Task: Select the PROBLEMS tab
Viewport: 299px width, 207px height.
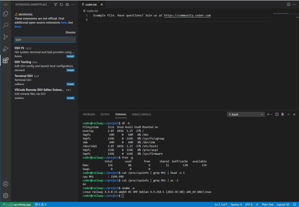Action: click(x=89, y=114)
